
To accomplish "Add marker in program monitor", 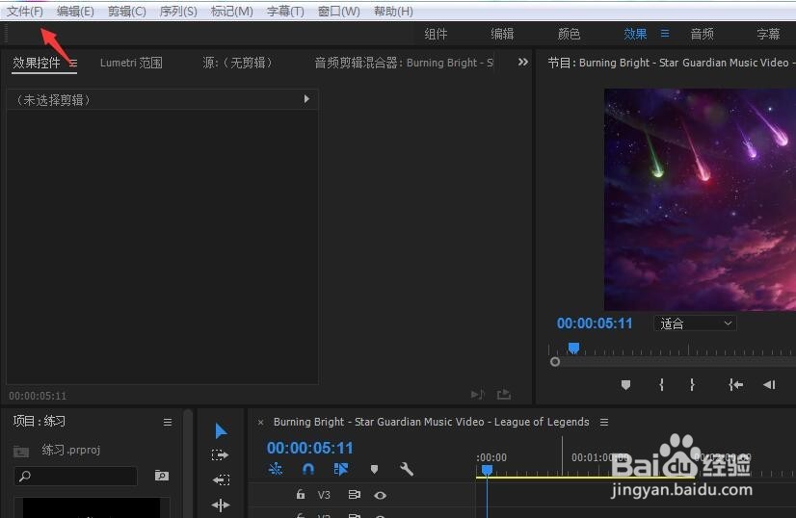I will (x=626, y=385).
